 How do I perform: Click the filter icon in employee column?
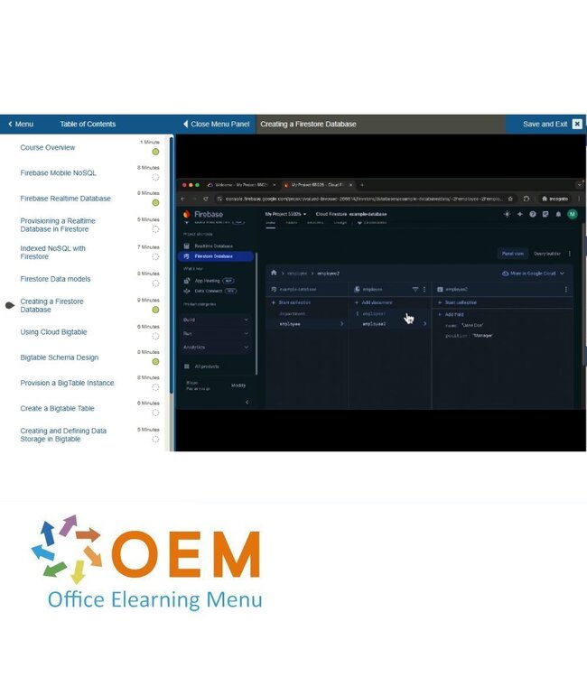pyautogui.click(x=415, y=289)
